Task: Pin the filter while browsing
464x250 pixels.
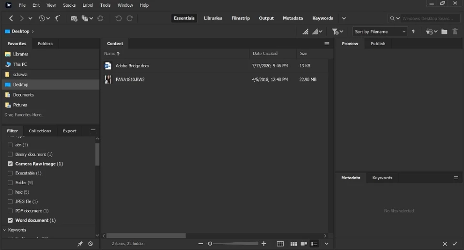Action: tap(80, 244)
